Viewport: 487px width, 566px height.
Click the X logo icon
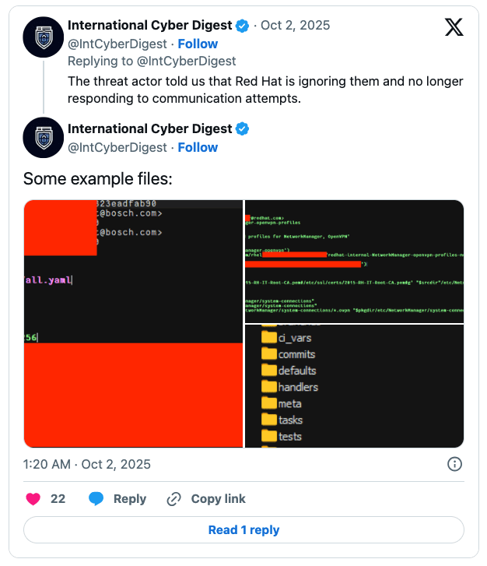tap(454, 28)
